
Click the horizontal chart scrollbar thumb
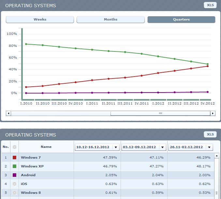[x=160, y=113]
